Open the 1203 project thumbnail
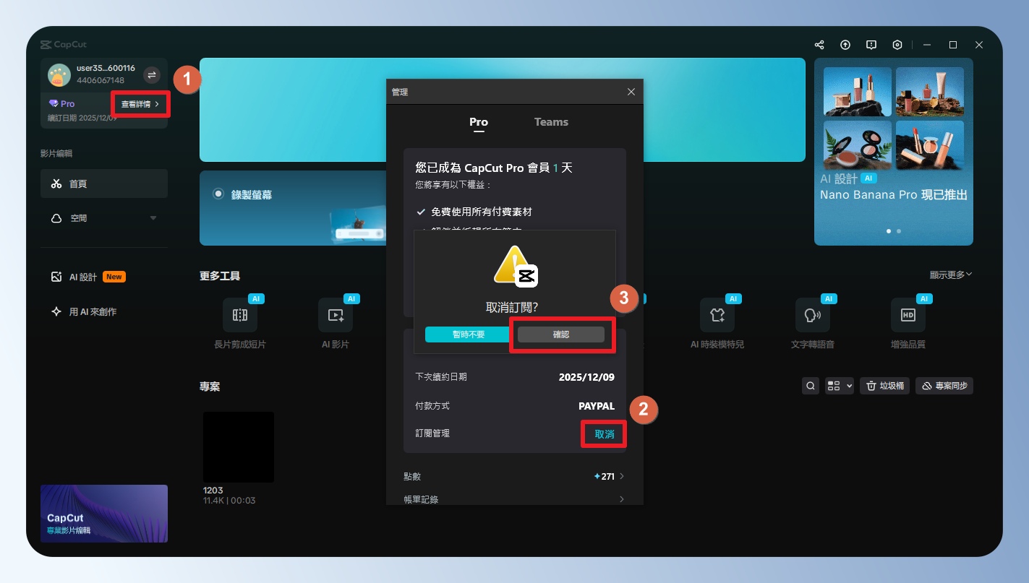This screenshot has height=583, width=1029. click(x=239, y=447)
